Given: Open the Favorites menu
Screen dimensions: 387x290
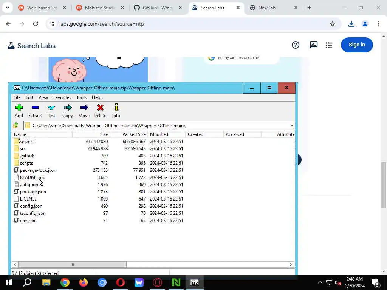Looking at the screenshot, I should (x=62, y=97).
